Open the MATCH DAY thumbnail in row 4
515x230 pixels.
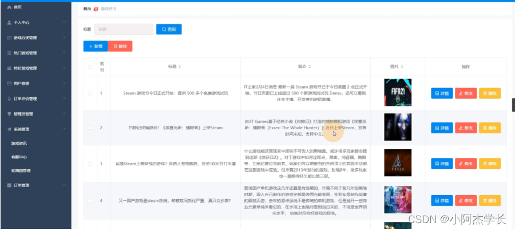[x=398, y=200]
